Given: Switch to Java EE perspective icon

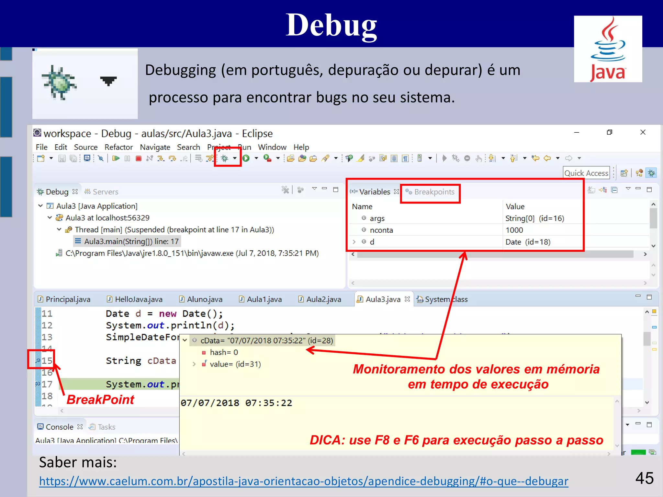Looking at the screenshot, I should pyautogui.click(x=639, y=173).
